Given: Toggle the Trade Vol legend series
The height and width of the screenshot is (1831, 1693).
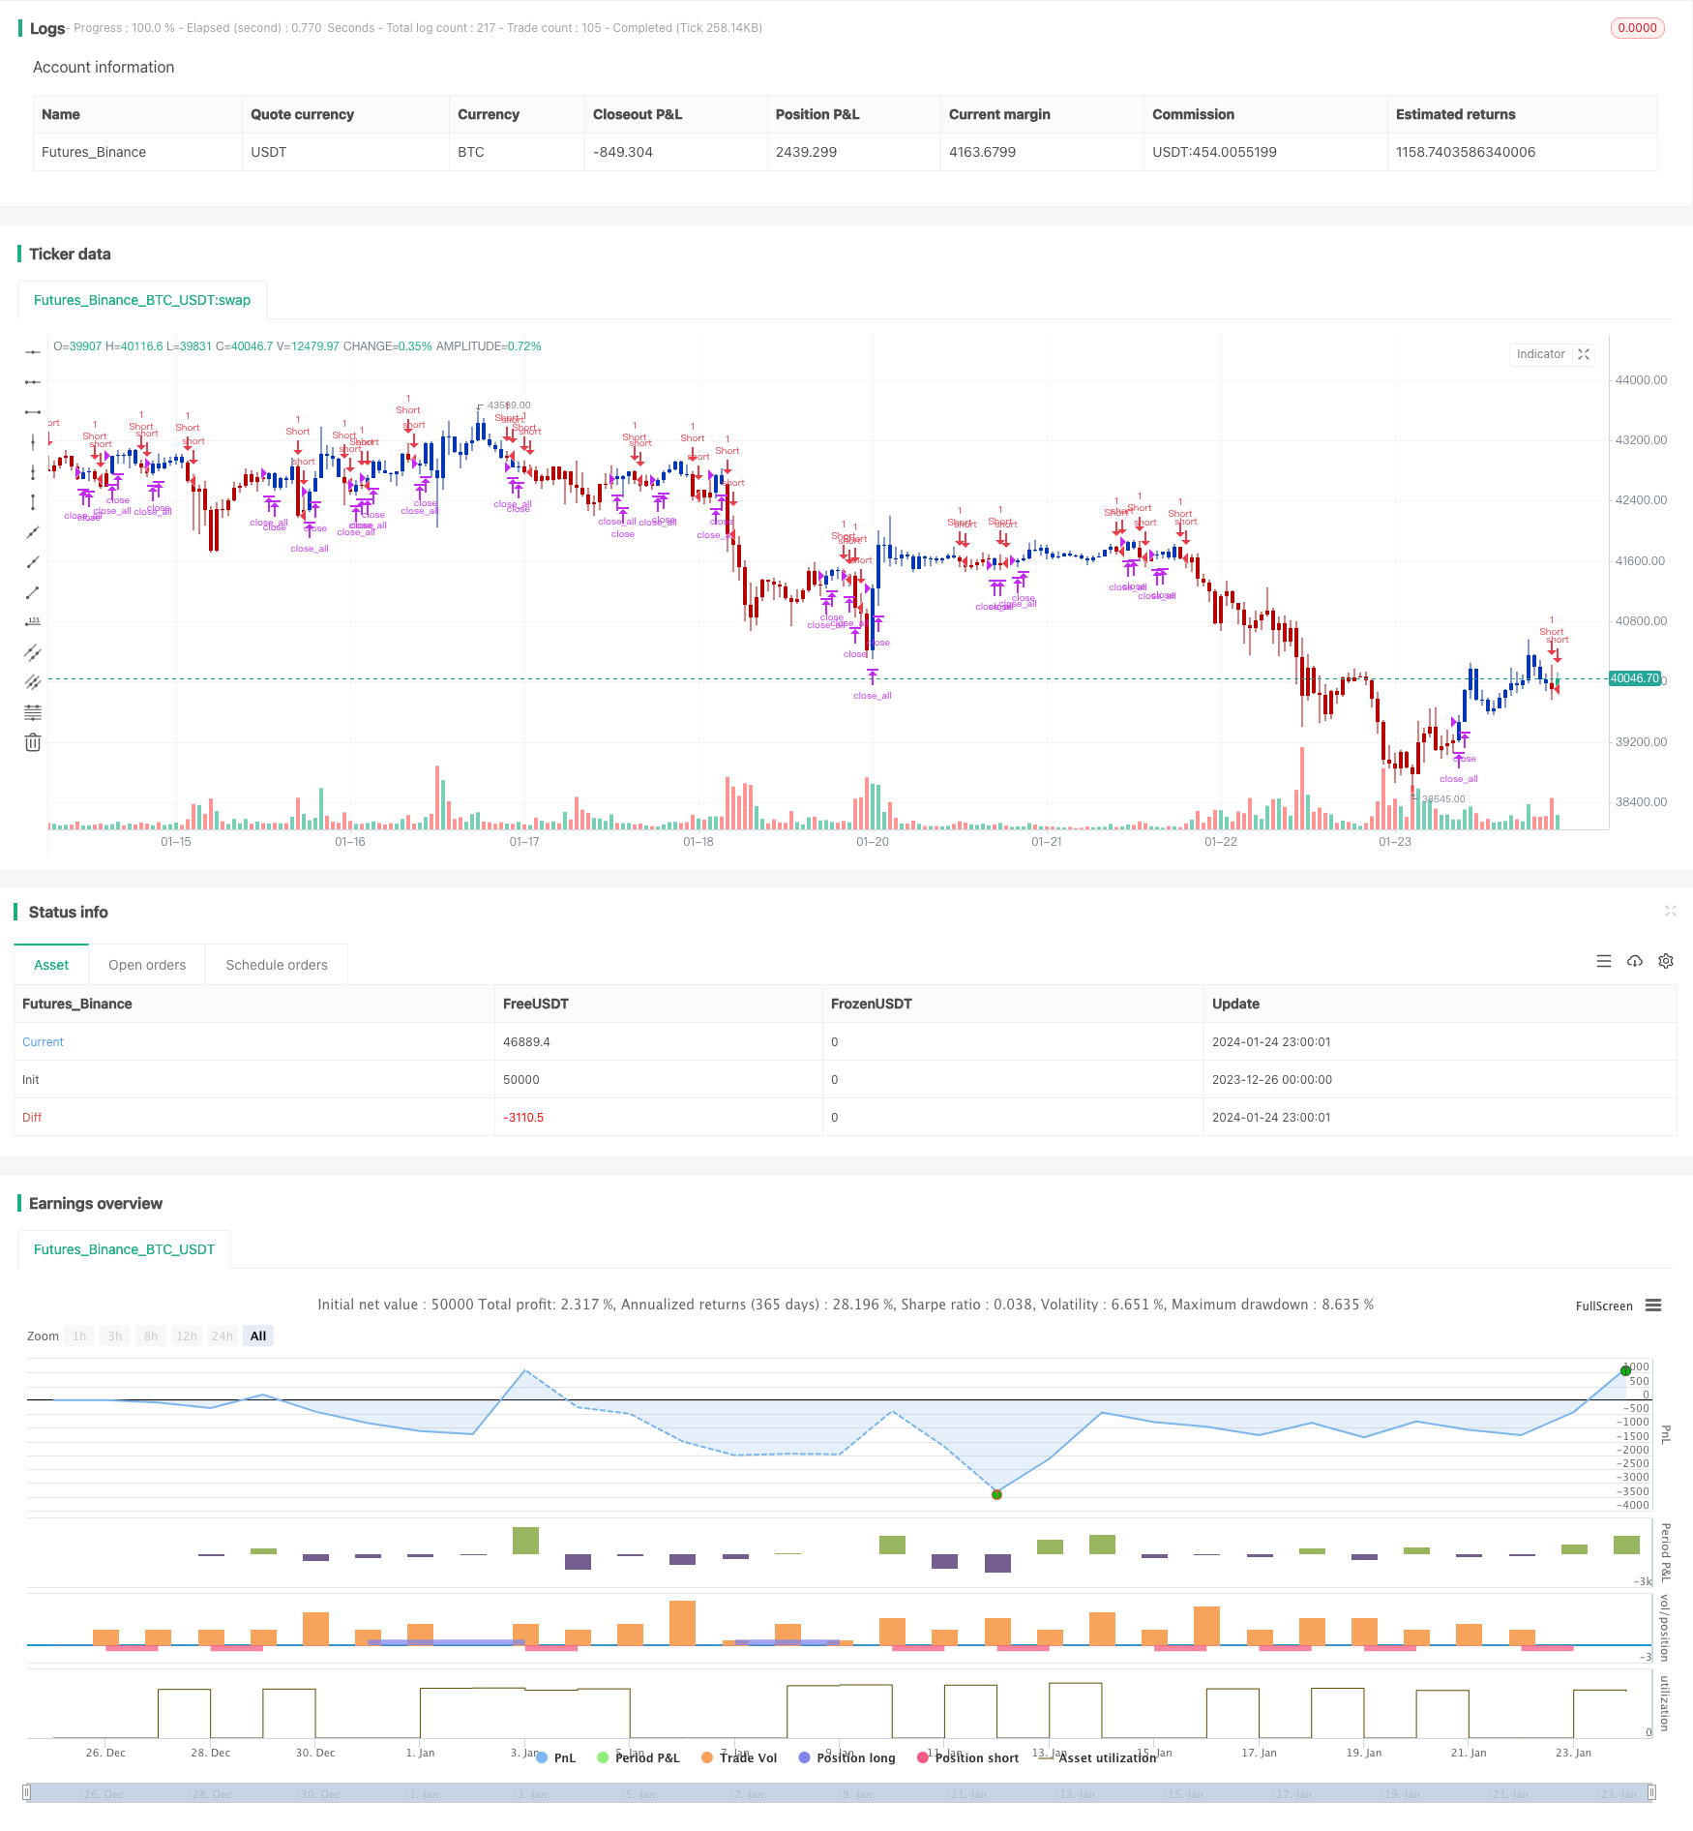Looking at the screenshot, I should click(x=739, y=1757).
